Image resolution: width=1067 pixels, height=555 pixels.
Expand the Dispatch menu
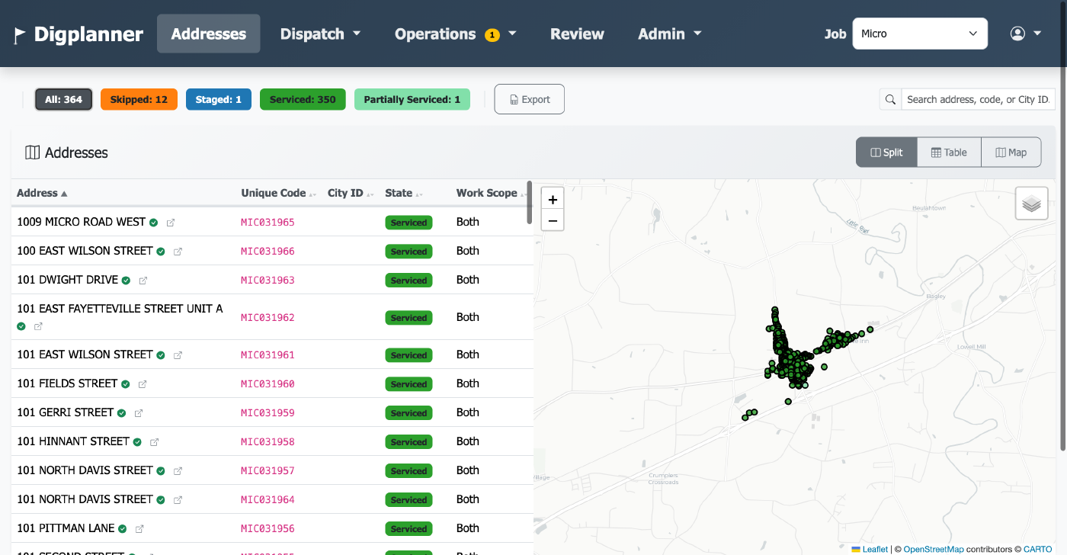320,34
